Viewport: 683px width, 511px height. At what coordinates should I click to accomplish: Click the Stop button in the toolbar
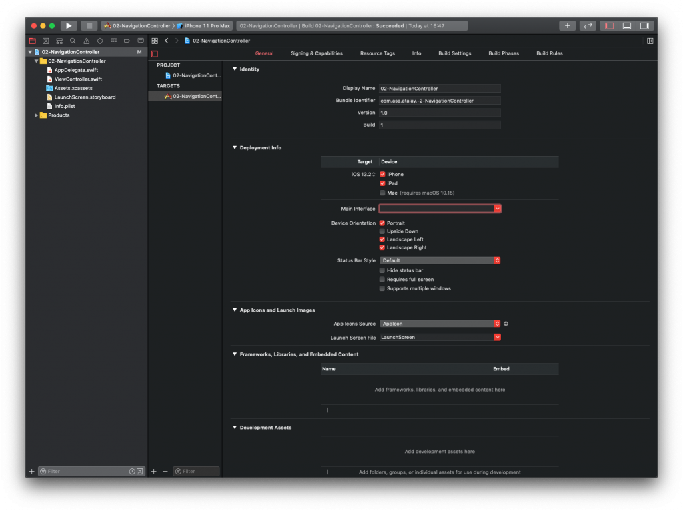89,26
